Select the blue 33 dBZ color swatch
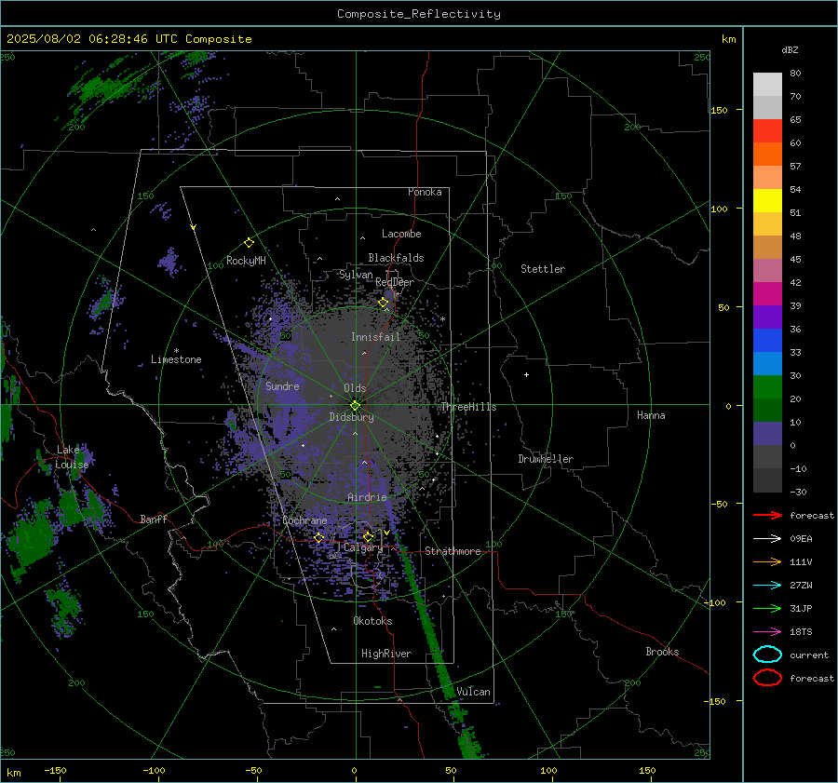 (x=767, y=341)
